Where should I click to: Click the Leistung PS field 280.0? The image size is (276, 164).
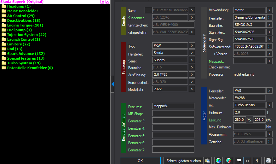tap(239, 120)
